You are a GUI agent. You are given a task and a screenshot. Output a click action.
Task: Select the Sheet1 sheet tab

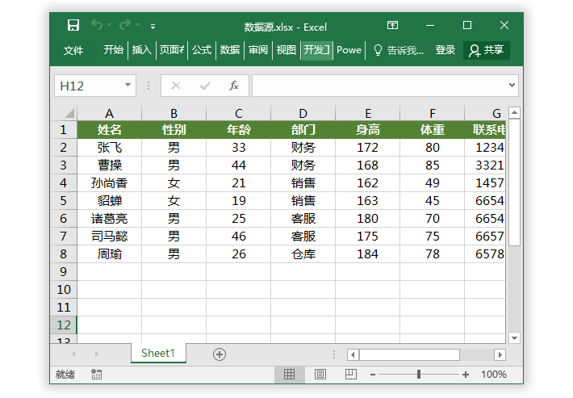click(x=158, y=353)
